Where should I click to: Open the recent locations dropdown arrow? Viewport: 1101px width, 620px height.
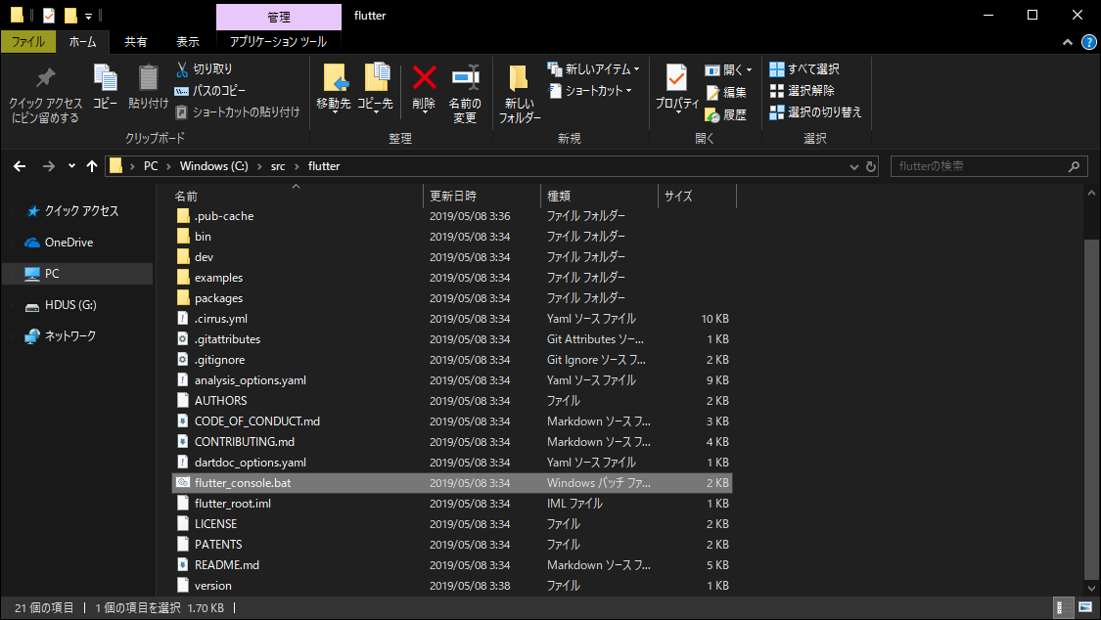click(x=71, y=166)
